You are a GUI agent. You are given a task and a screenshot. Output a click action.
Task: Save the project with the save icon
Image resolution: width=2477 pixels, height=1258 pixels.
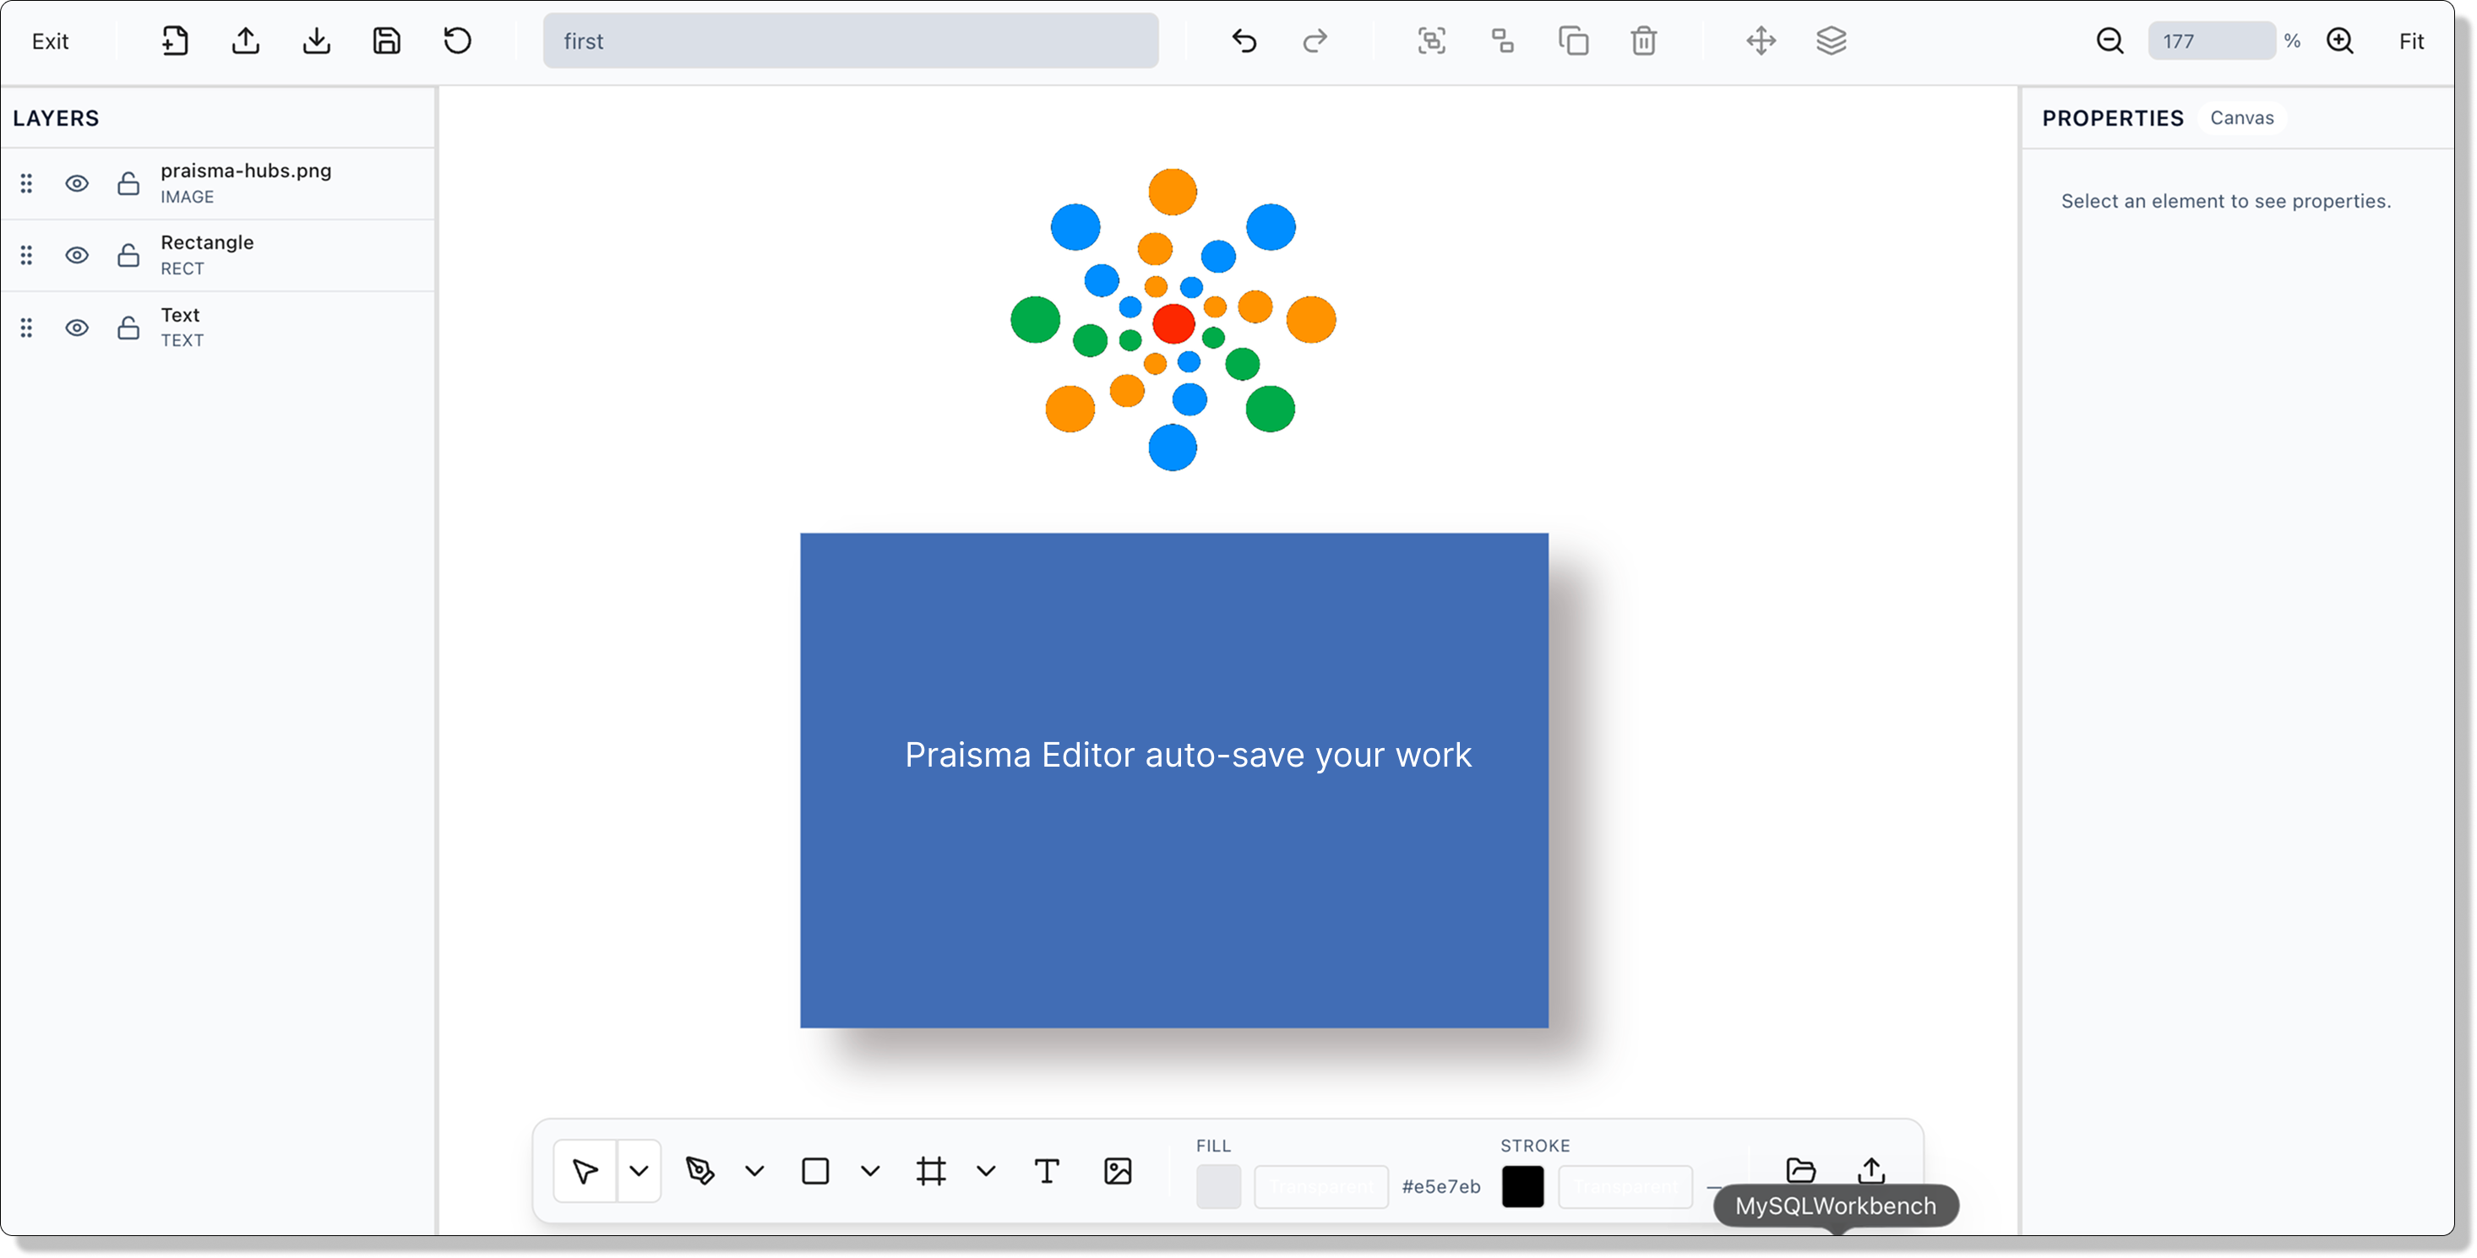coord(387,41)
